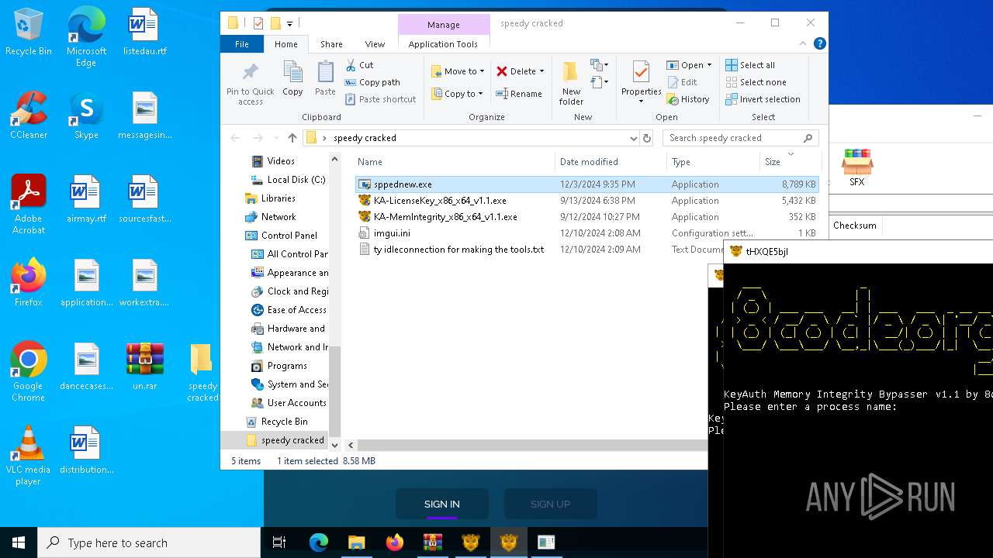Screen dimensions: 993x558
Task: Select imgui.ini file
Action: [x=392, y=233]
